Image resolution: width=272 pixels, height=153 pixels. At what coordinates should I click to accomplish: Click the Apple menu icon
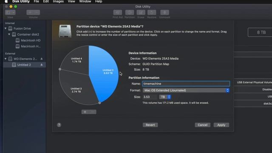[6, 2]
